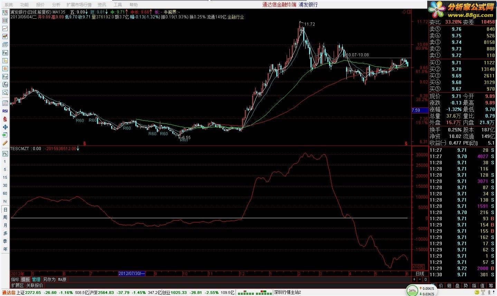Image resolution: width=497 pixels, height=296 pixels.
Task: Click the MA原 button
Action: 62,279
